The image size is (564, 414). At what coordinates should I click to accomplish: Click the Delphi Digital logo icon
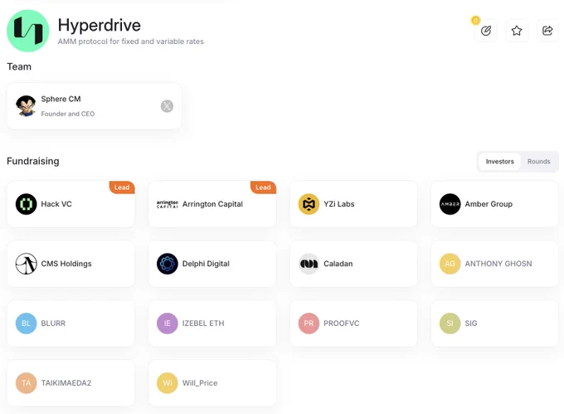(168, 264)
